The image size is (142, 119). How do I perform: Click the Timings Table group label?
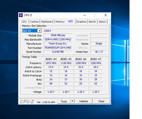[29, 57]
